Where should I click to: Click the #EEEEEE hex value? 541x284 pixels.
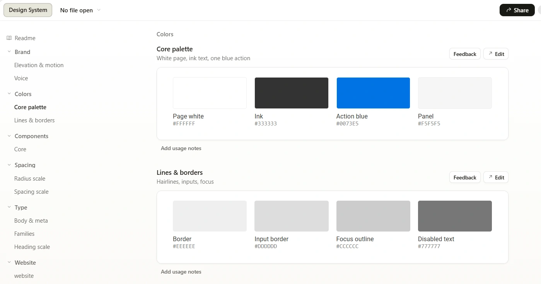(x=184, y=246)
